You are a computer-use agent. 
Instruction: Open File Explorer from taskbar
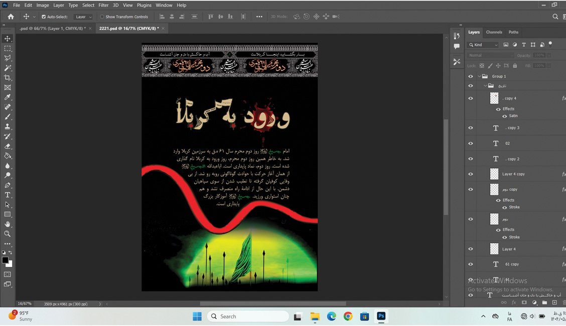315,316
